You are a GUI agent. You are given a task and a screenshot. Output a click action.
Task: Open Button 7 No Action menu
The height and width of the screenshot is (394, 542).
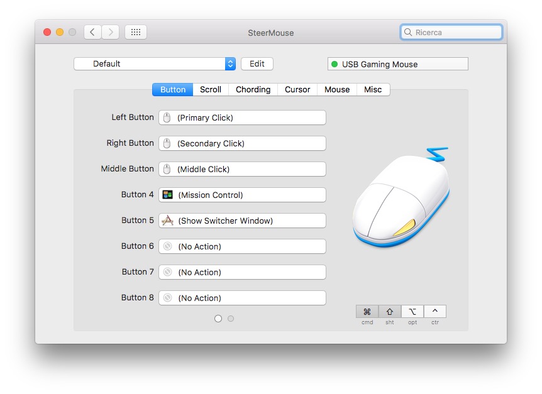click(x=242, y=272)
